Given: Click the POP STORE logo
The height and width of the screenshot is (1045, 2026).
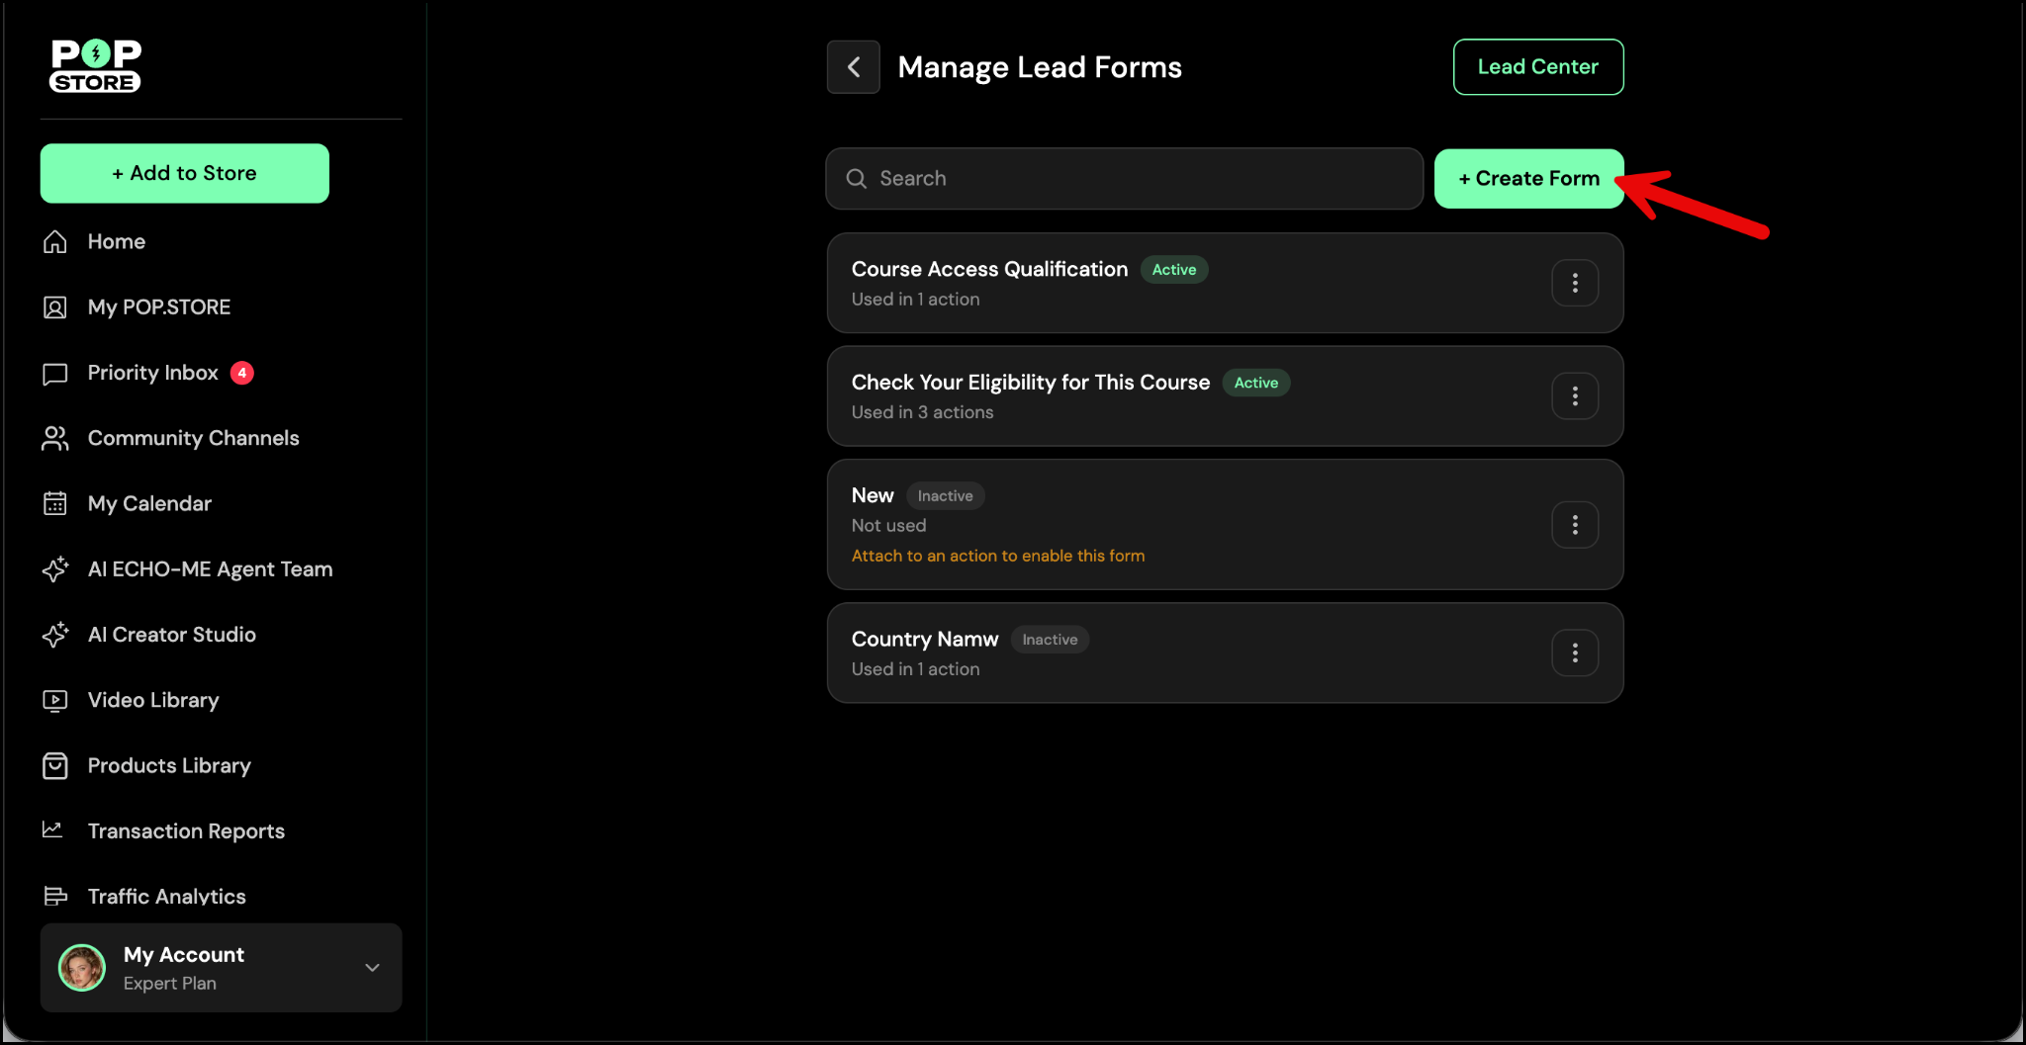Looking at the screenshot, I should tap(96, 66).
